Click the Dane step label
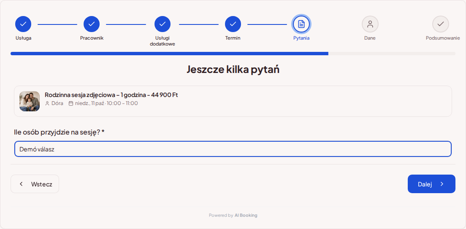The image size is (466, 229). (x=370, y=38)
